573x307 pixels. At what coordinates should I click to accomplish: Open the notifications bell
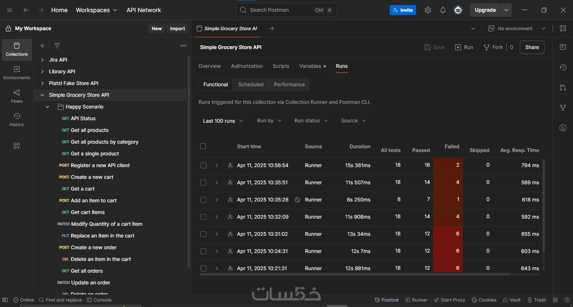(443, 10)
